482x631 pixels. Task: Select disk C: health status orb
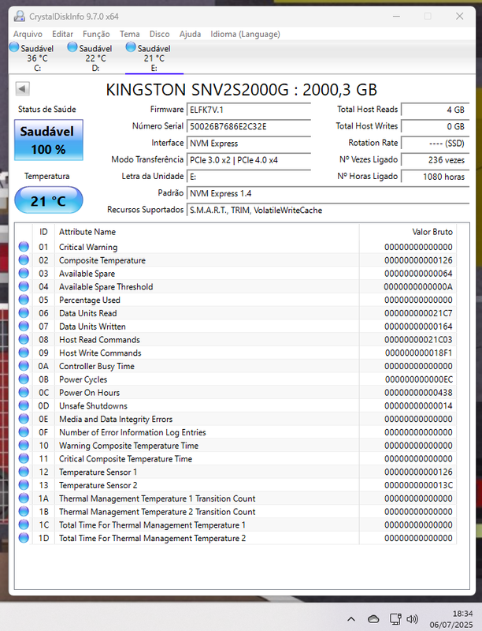click(14, 47)
